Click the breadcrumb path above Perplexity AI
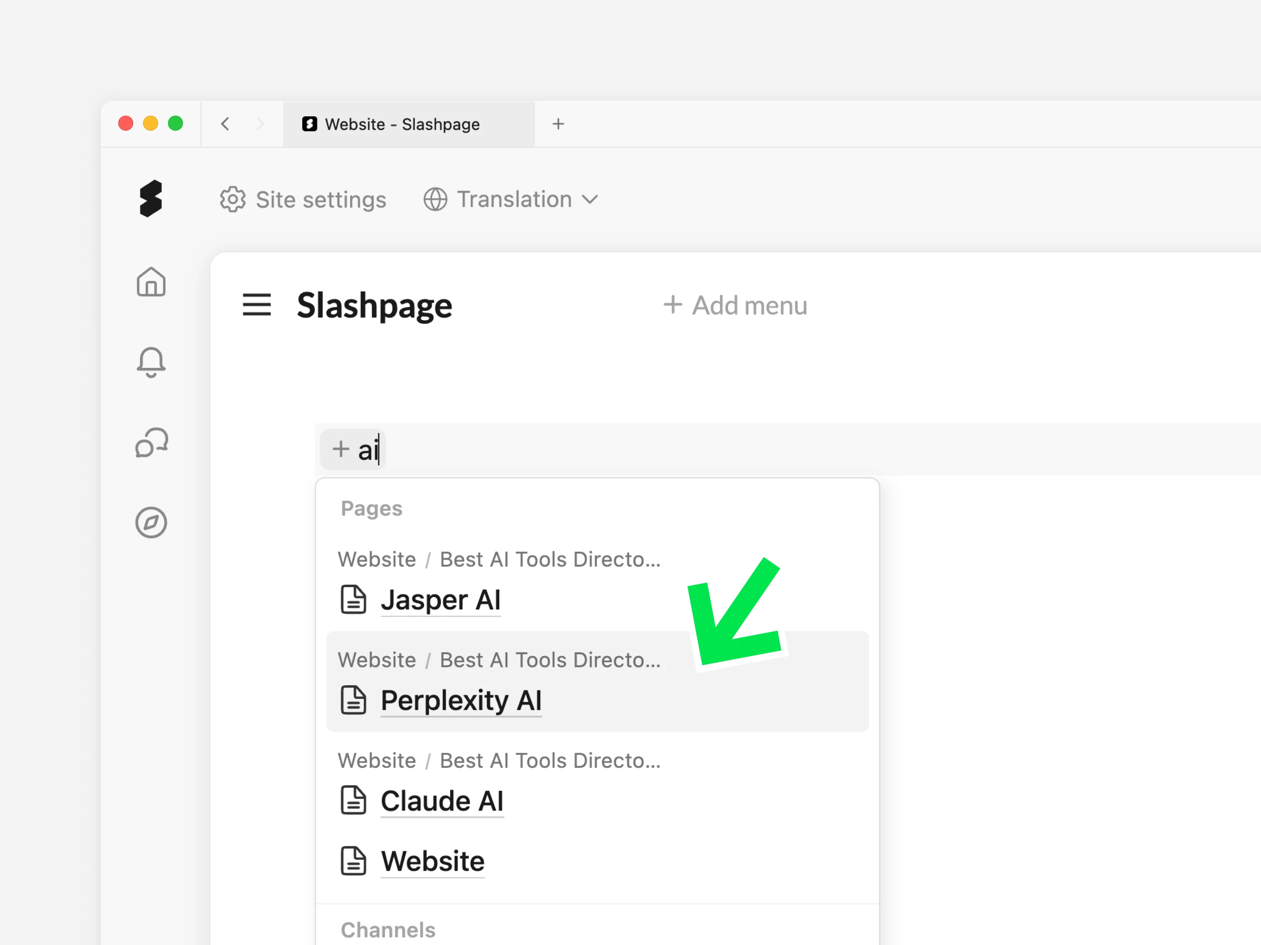 499,660
